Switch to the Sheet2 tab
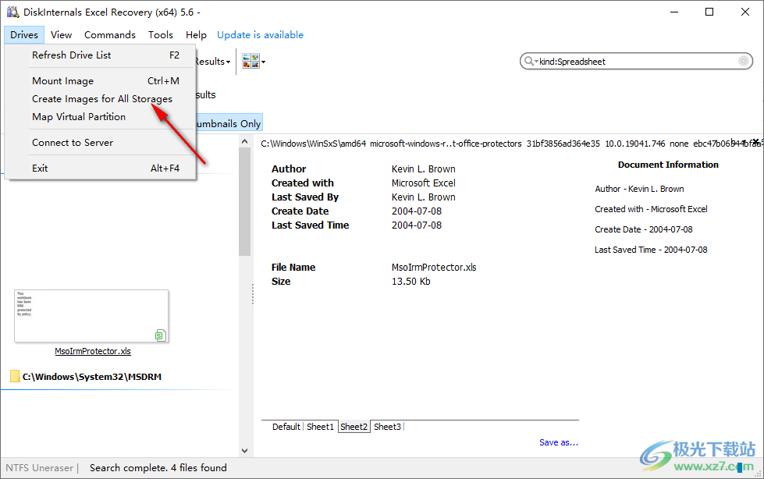 [354, 427]
